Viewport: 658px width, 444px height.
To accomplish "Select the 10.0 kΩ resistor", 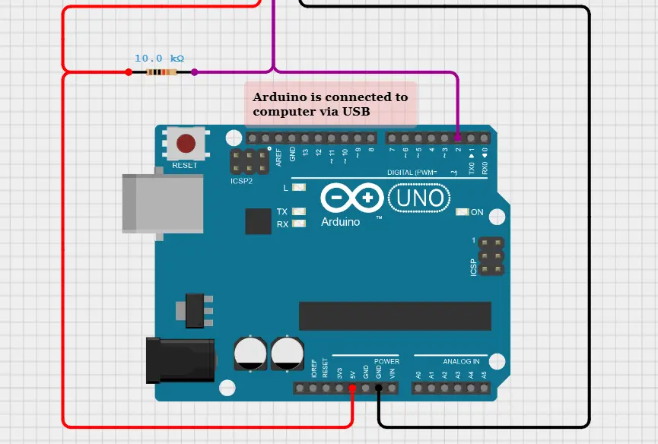I will pos(162,71).
